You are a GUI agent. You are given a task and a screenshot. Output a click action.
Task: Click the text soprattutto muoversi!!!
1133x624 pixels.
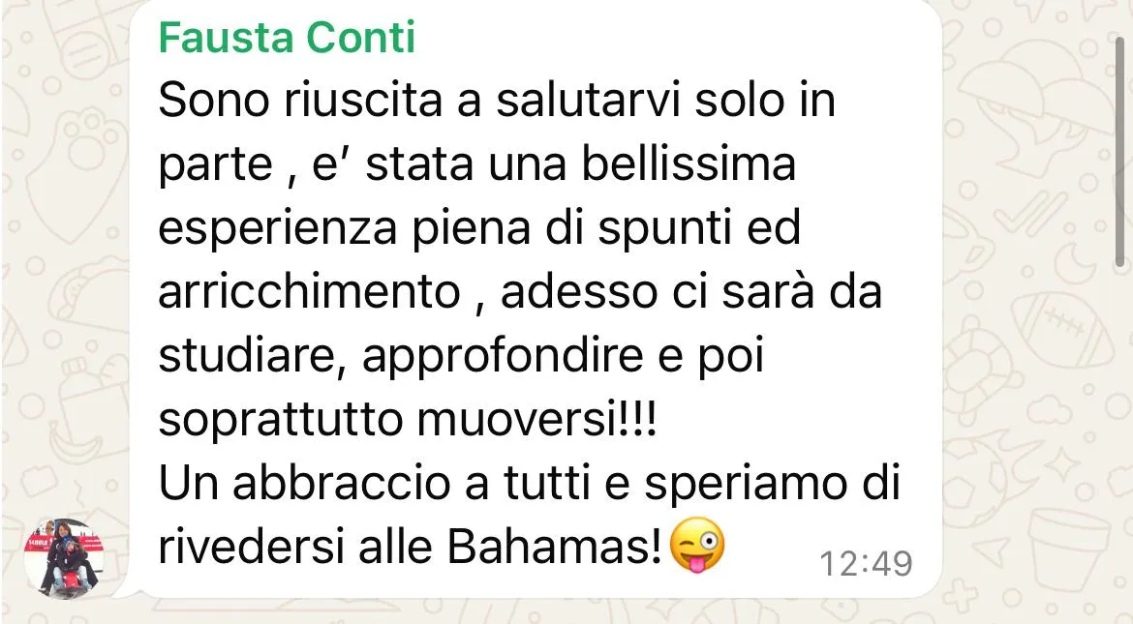(x=408, y=419)
